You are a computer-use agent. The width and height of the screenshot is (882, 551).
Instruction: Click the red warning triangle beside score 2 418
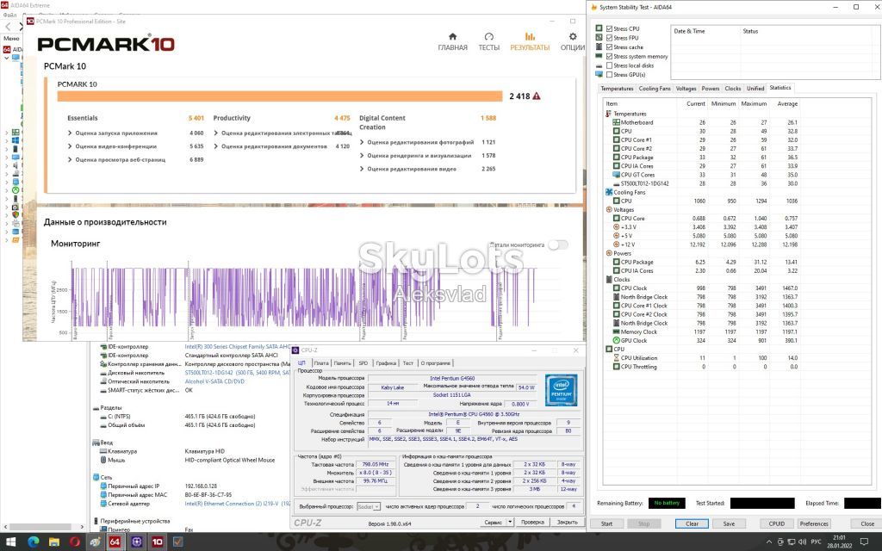536,96
